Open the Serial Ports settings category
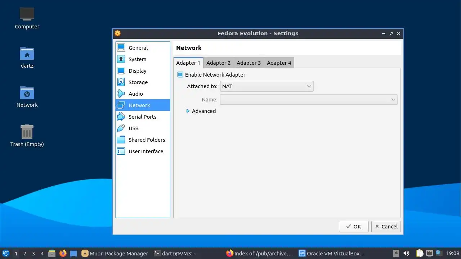Image resolution: width=461 pixels, height=259 pixels. (143, 117)
